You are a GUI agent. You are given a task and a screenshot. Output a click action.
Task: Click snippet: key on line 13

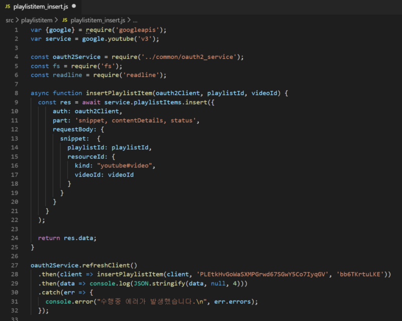point(74,138)
